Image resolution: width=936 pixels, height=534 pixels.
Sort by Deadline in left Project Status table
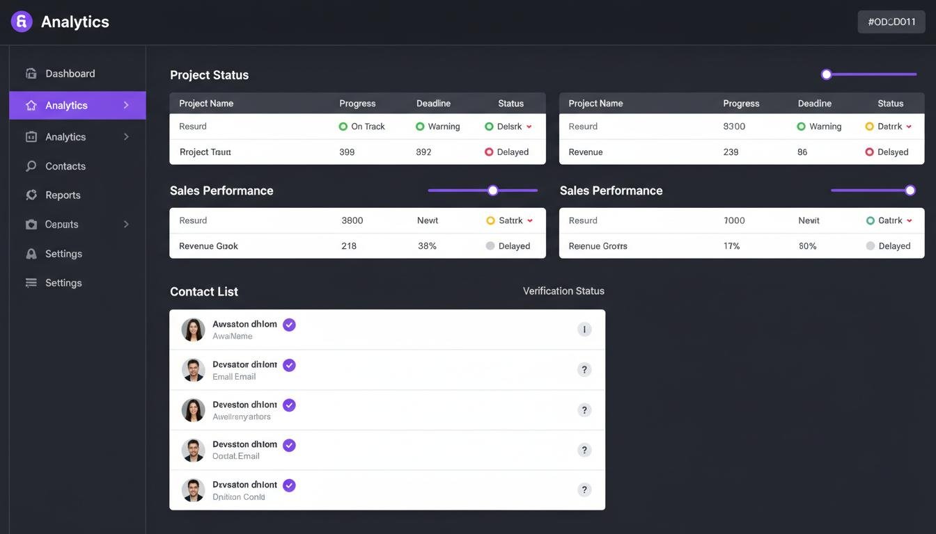(x=433, y=104)
